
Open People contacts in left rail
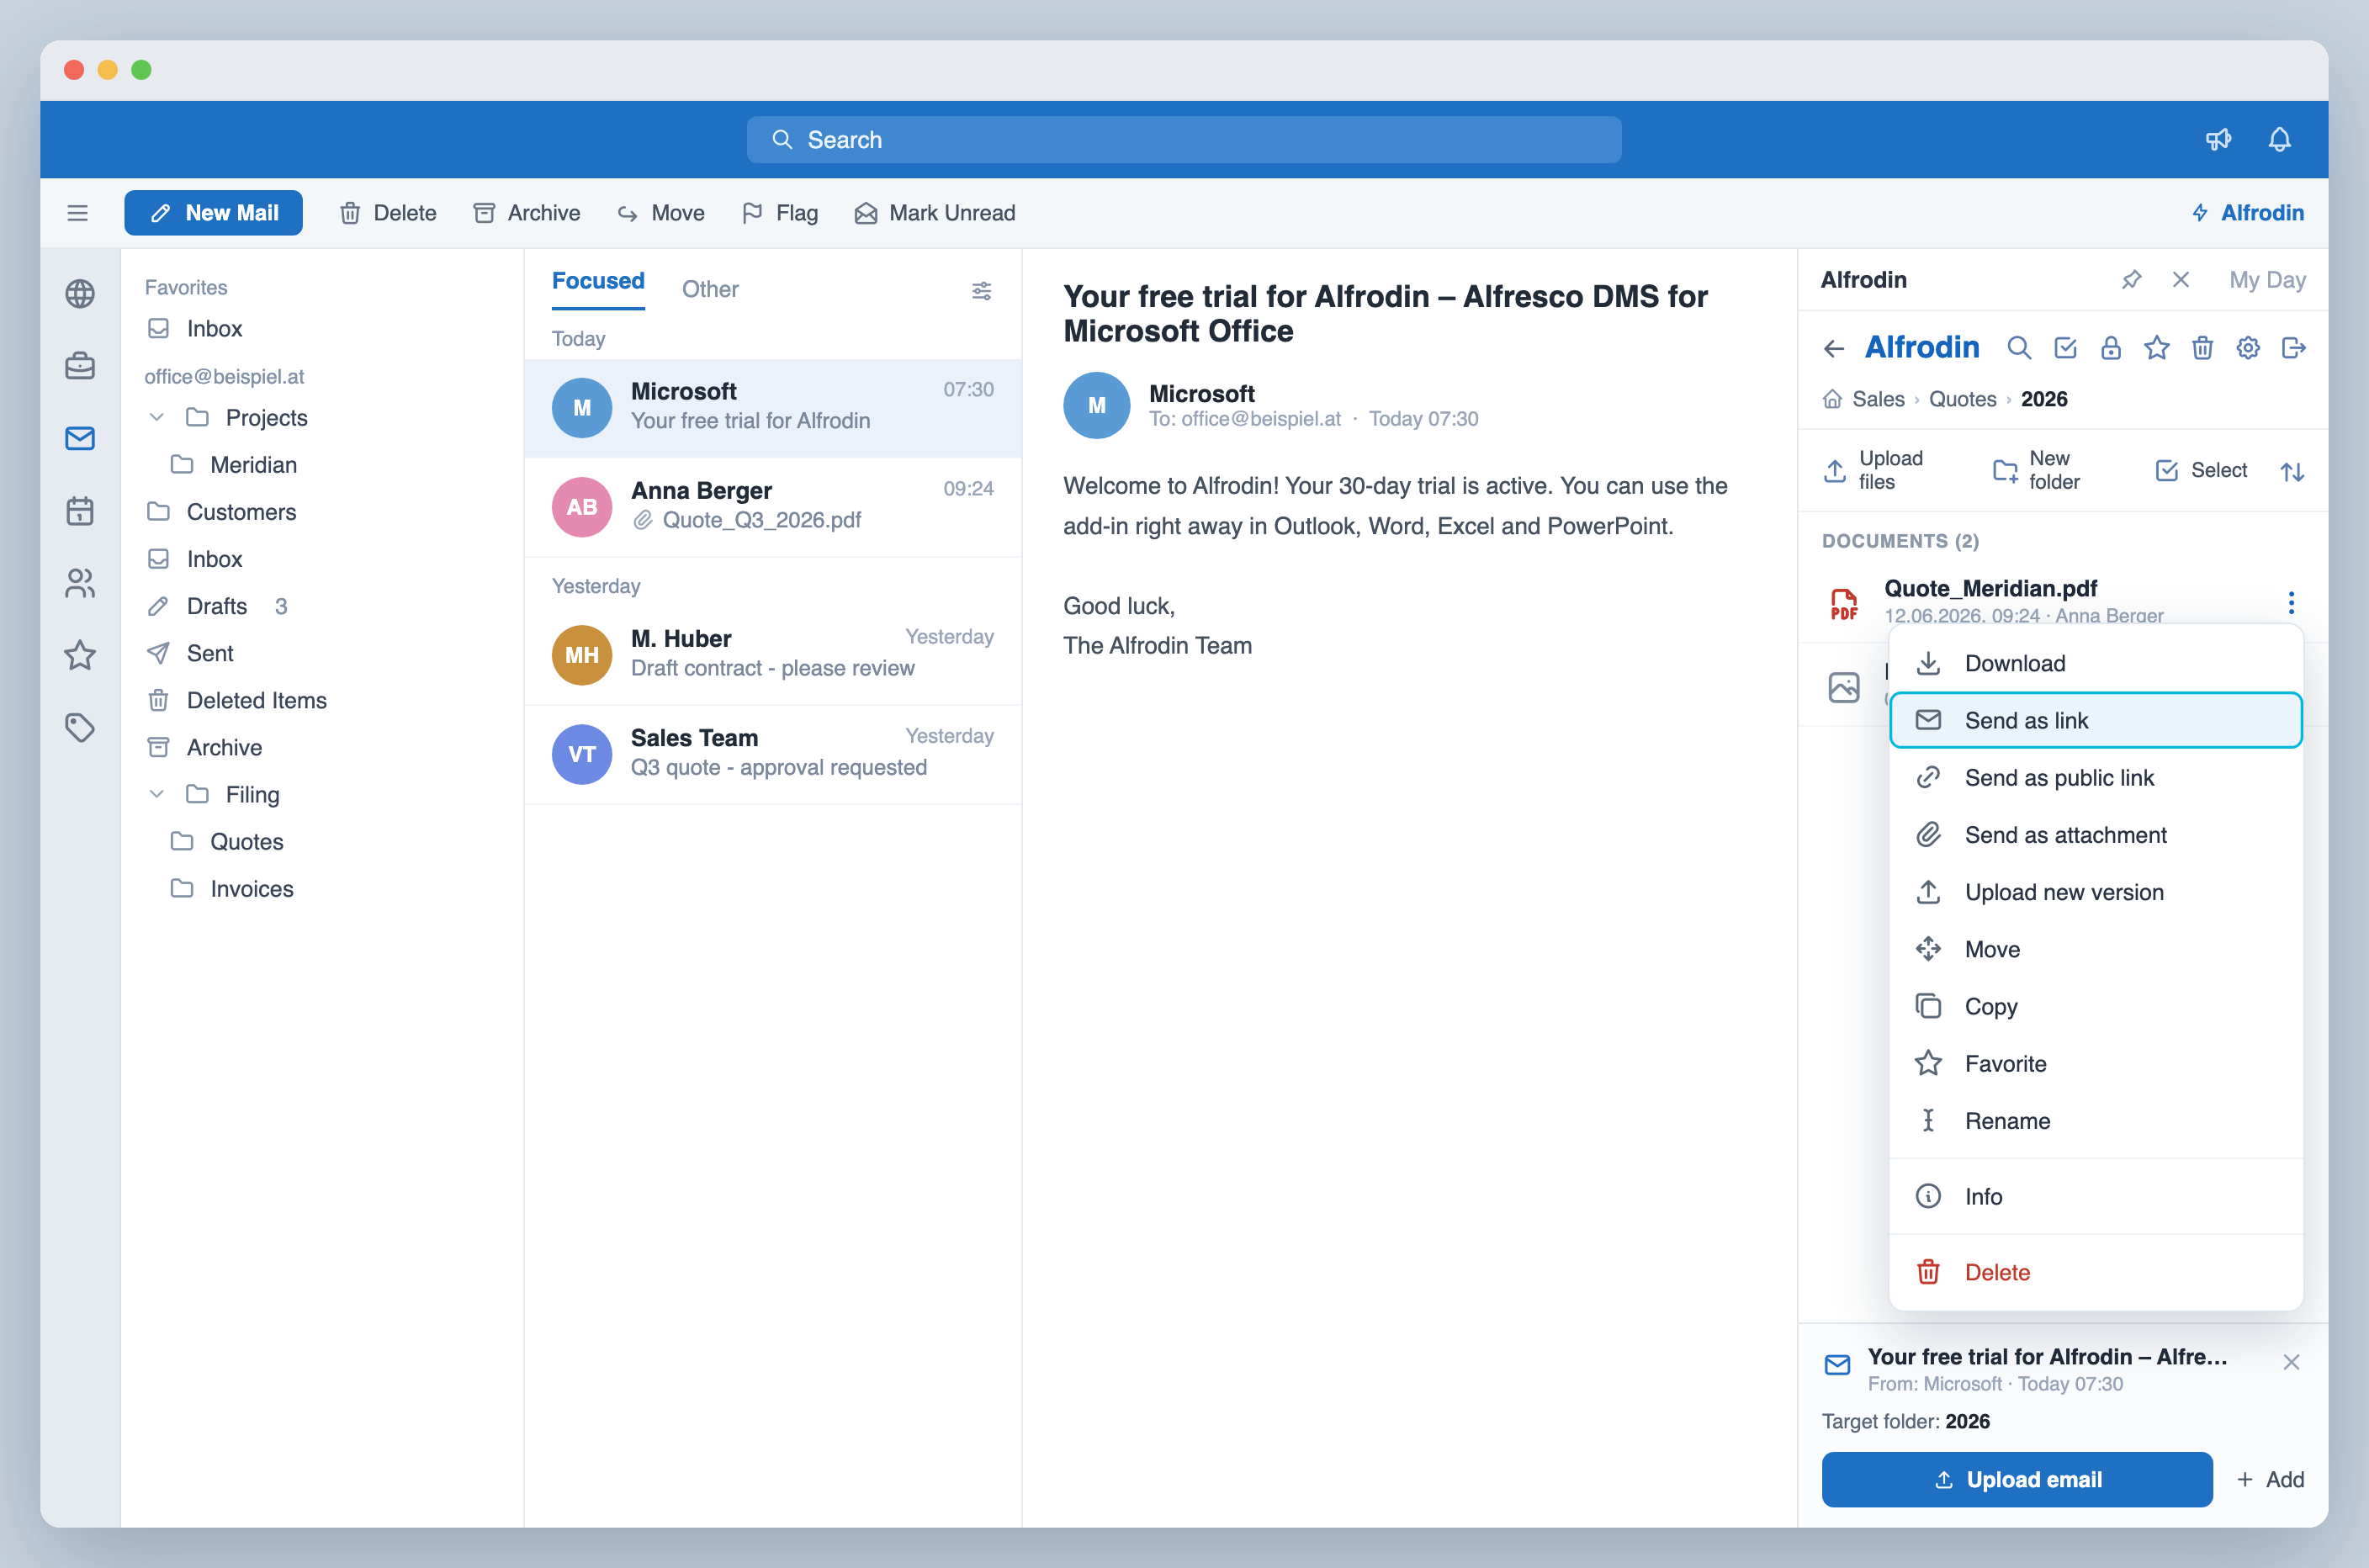point(80,583)
